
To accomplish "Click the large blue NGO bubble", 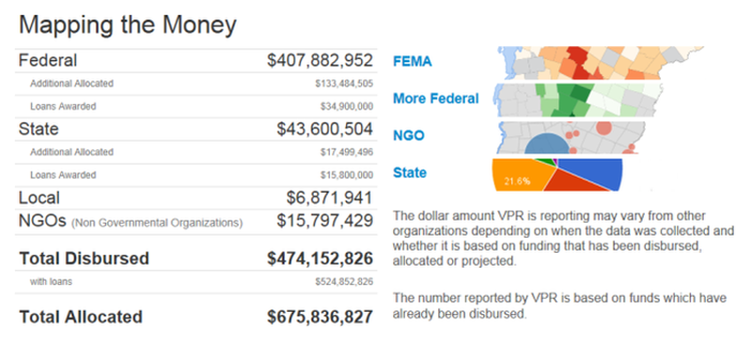I will pyautogui.click(x=546, y=144).
